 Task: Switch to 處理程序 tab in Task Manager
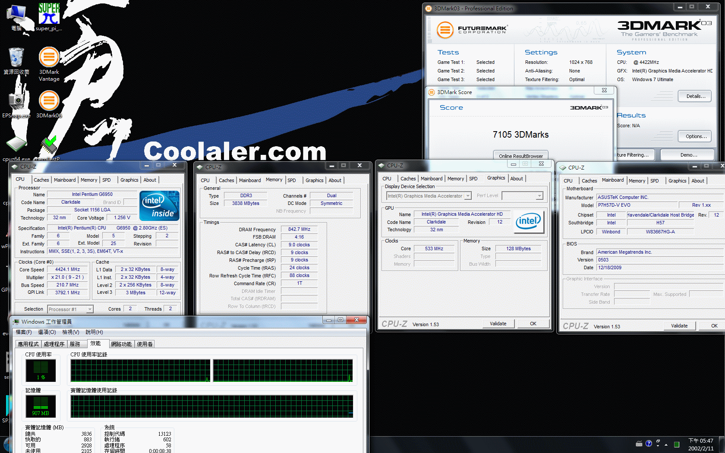[x=54, y=344]
